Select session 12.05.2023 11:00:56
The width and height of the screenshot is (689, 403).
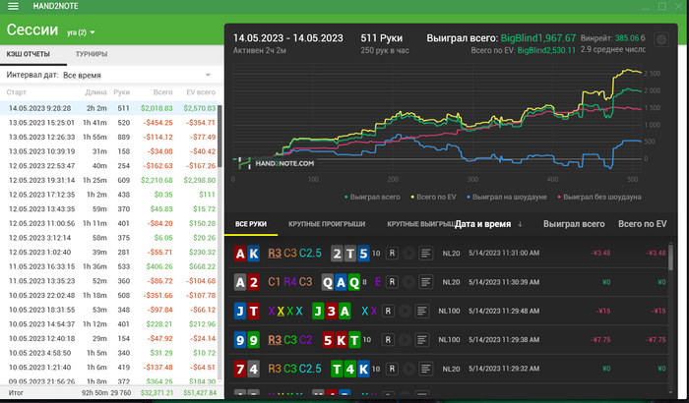[109, 223]
